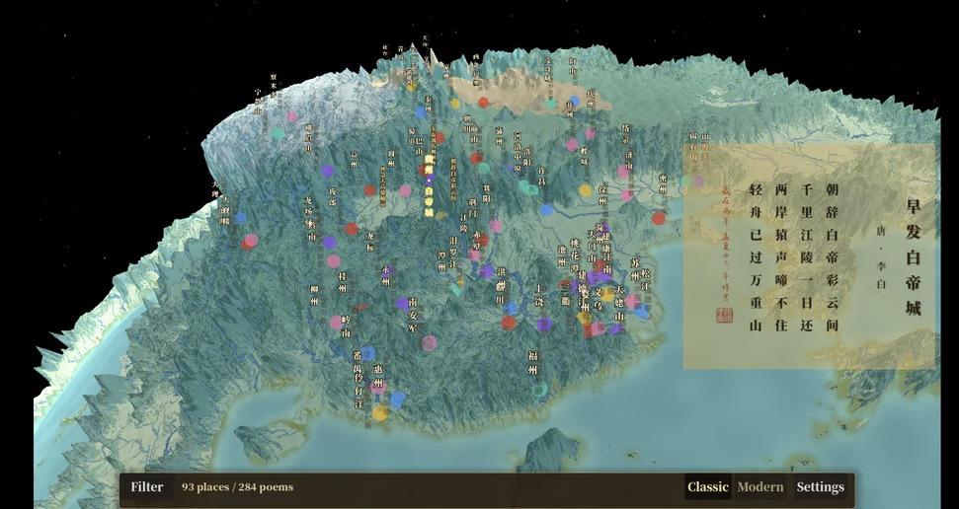This screenshot has width=959, height=509.
Task: Click the 襄阳 place label
Action: (487, 193)
